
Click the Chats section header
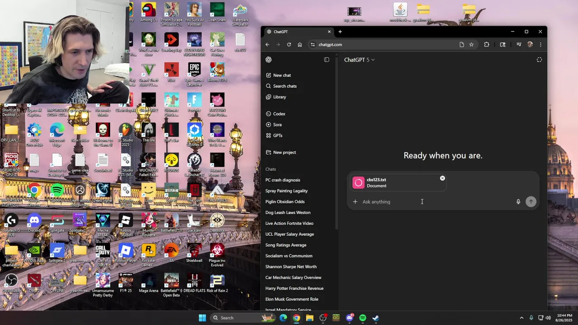[270, 169]
